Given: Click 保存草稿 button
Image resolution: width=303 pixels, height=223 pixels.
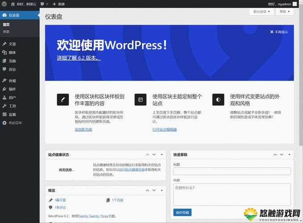Looking at the screenshot, I should (x=183, y=212).
